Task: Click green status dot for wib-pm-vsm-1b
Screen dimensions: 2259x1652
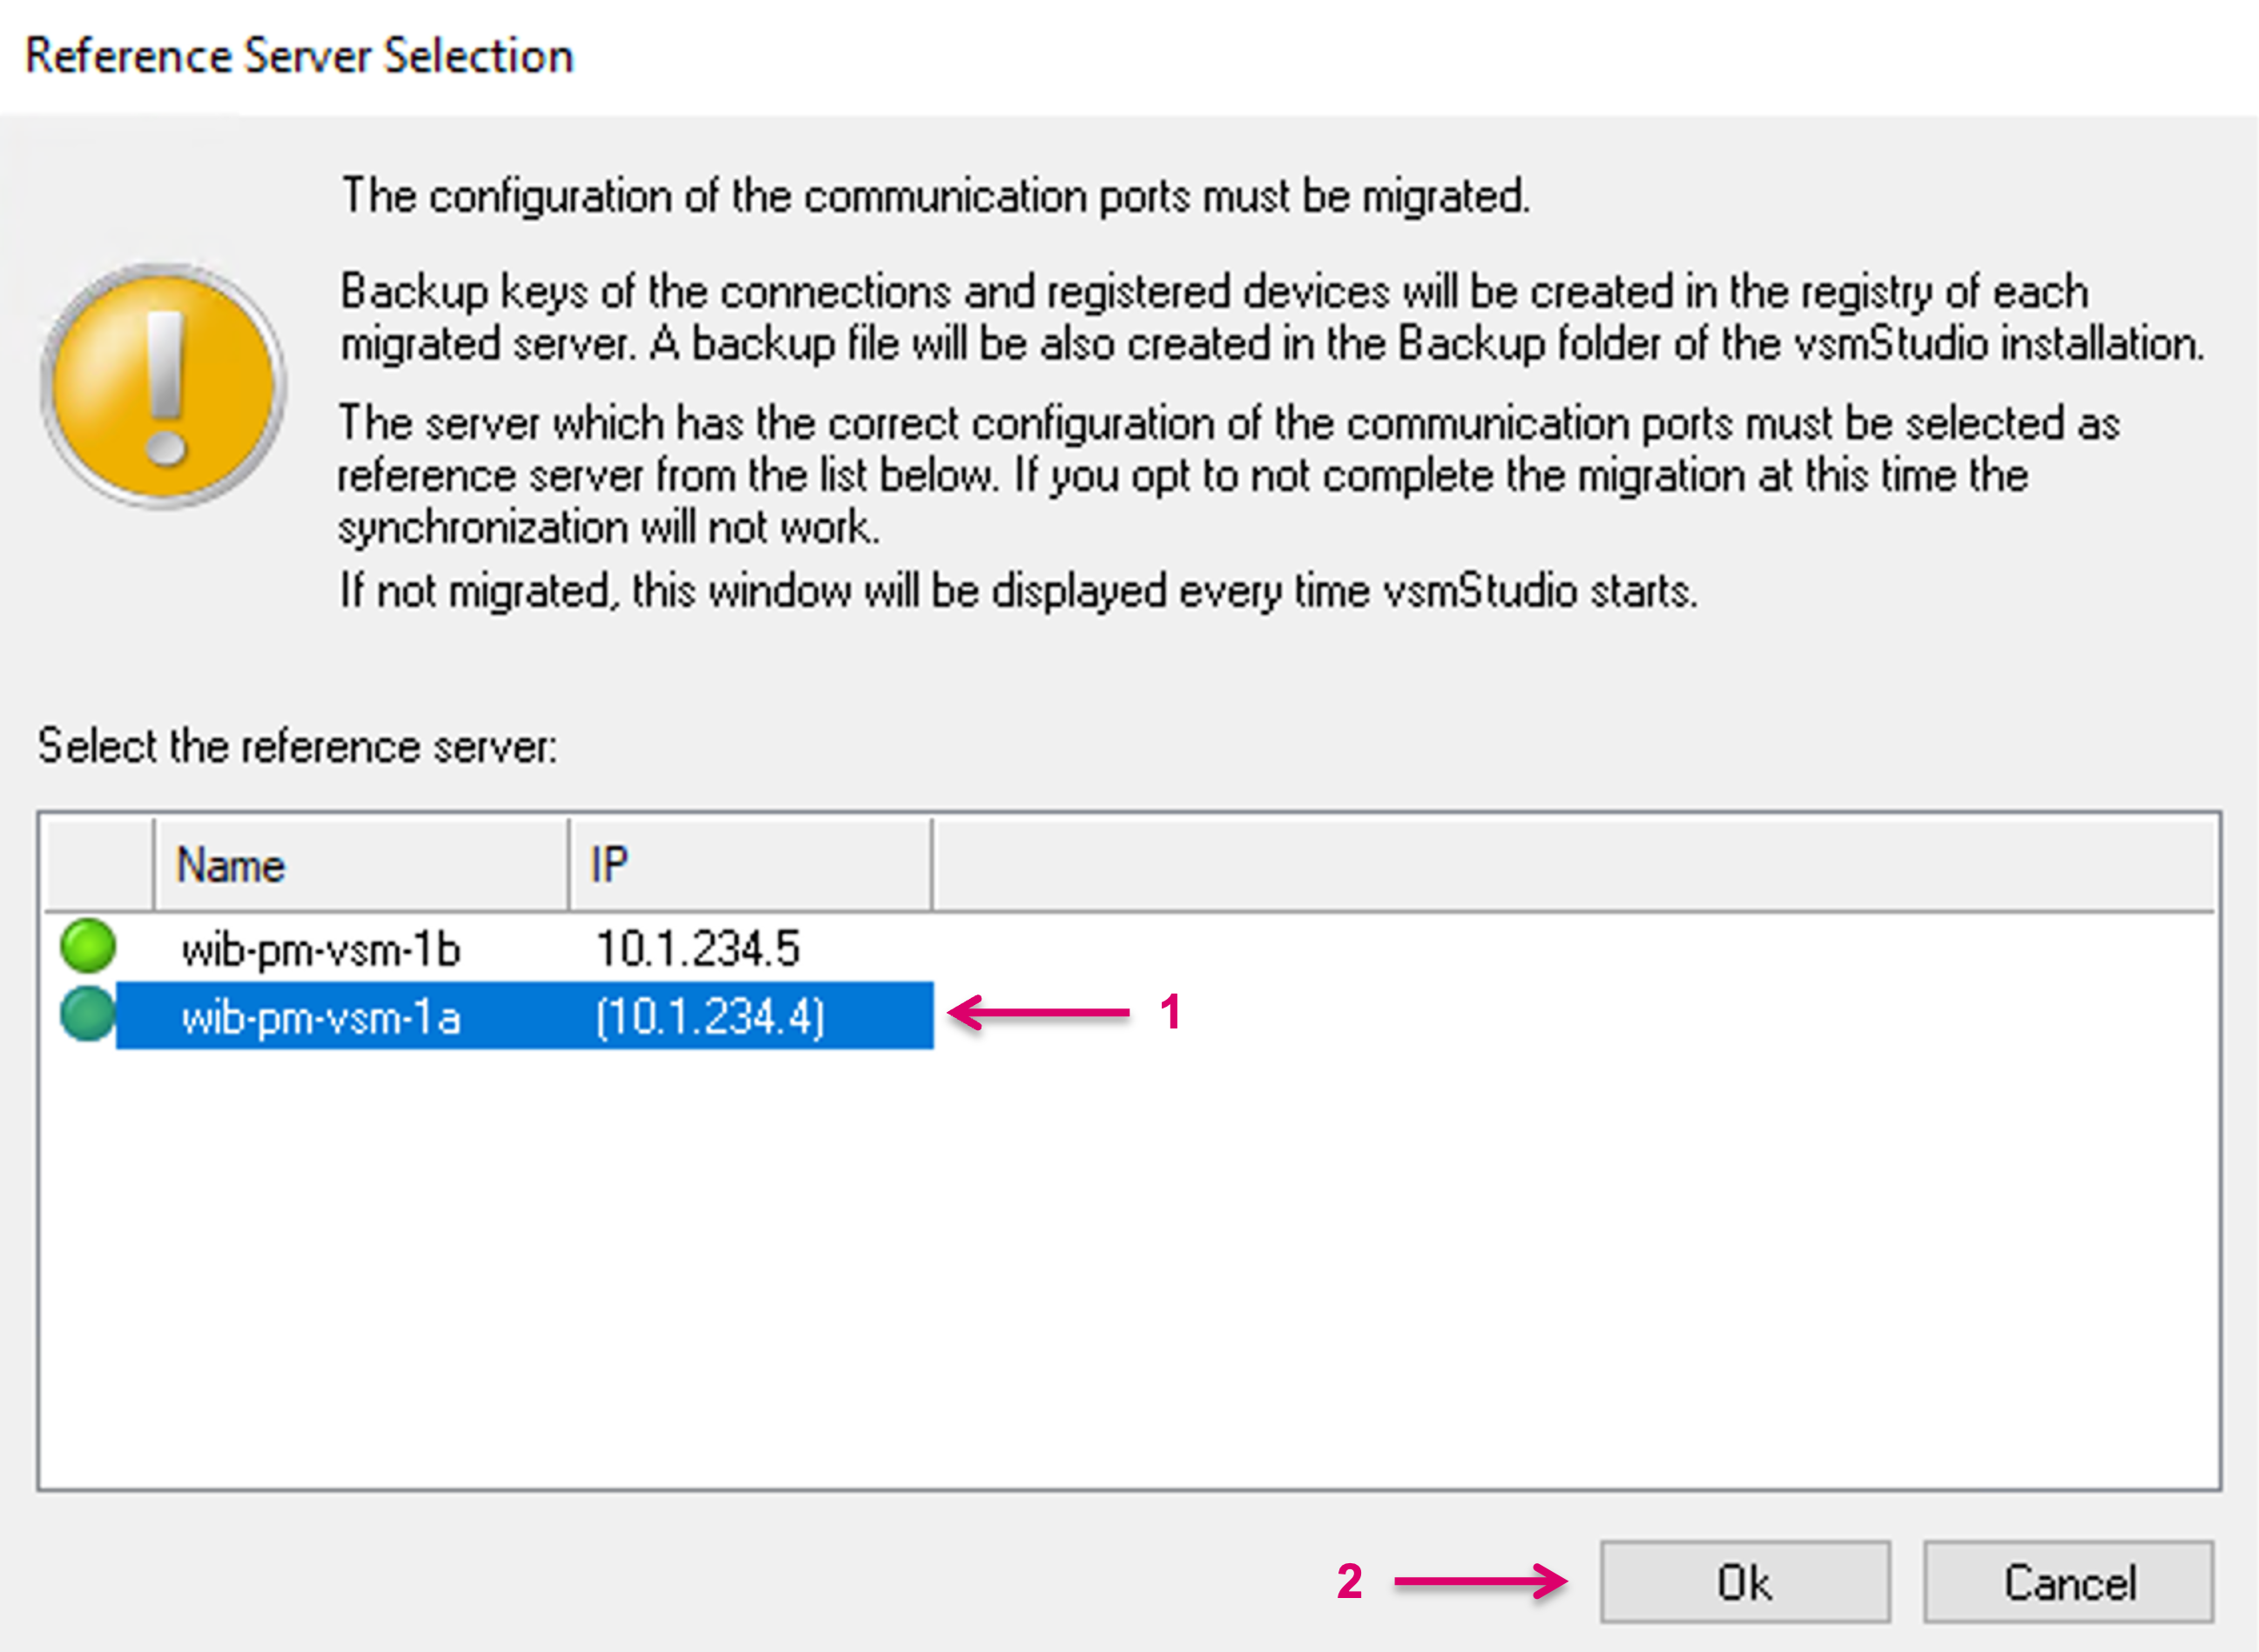Action: click(x=88, y=946)
